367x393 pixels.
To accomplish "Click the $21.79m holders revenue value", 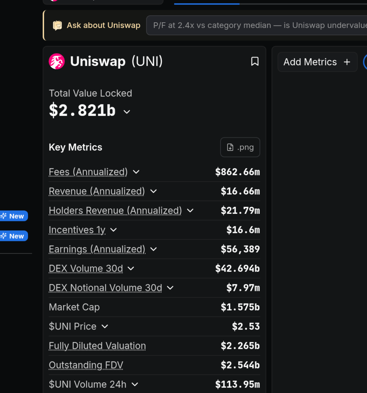I will 240,211.
